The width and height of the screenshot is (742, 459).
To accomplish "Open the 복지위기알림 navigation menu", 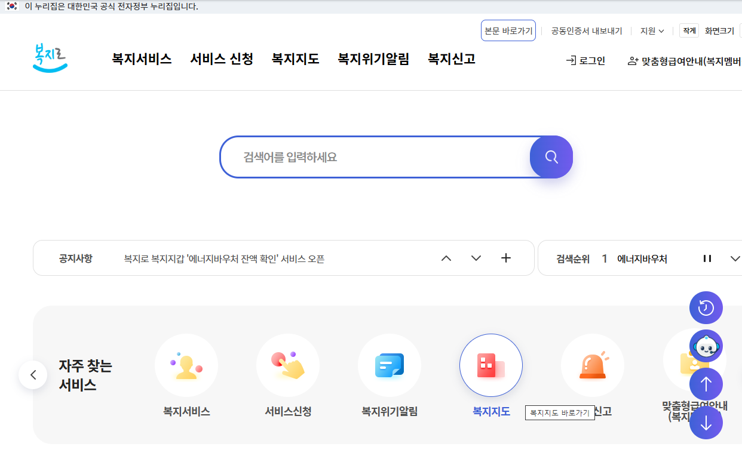I will pos(373,59).
